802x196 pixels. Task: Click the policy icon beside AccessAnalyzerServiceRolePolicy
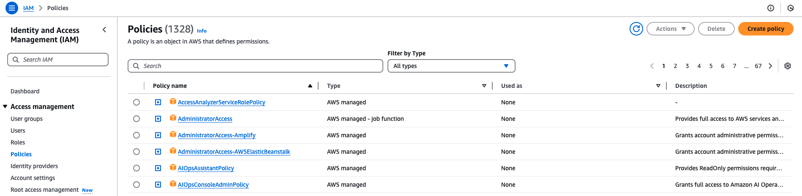point(173,101)
